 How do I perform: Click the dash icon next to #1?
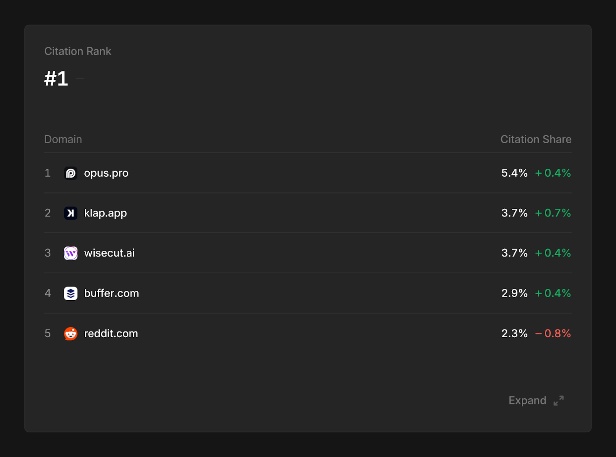tap(80, 78)
